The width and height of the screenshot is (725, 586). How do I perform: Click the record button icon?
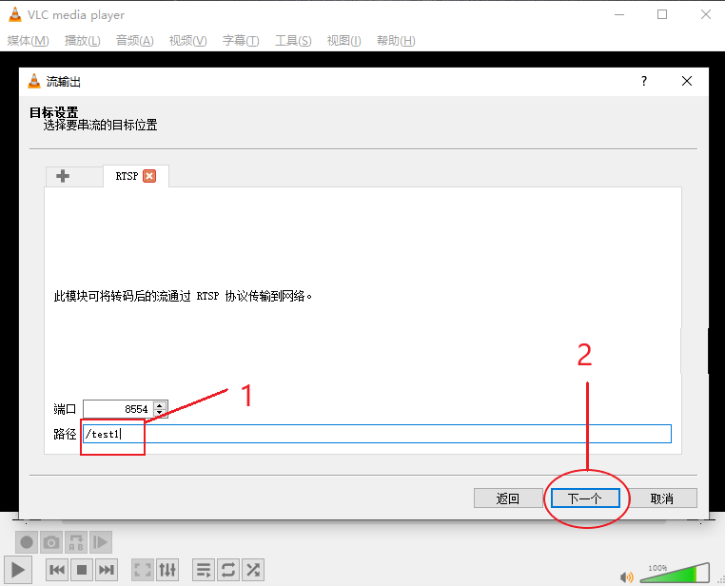[27, 542]
